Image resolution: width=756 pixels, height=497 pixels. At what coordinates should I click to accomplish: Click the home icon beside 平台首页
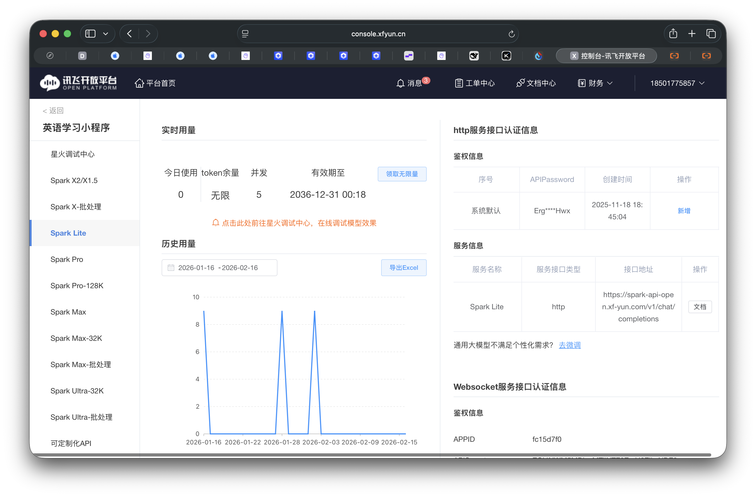pos(139,83)
